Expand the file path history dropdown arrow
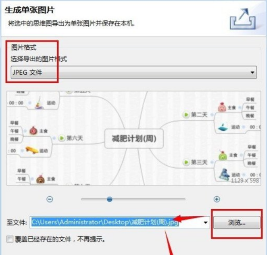The width and height of the screenshot is (267, 255). [205, 222]
